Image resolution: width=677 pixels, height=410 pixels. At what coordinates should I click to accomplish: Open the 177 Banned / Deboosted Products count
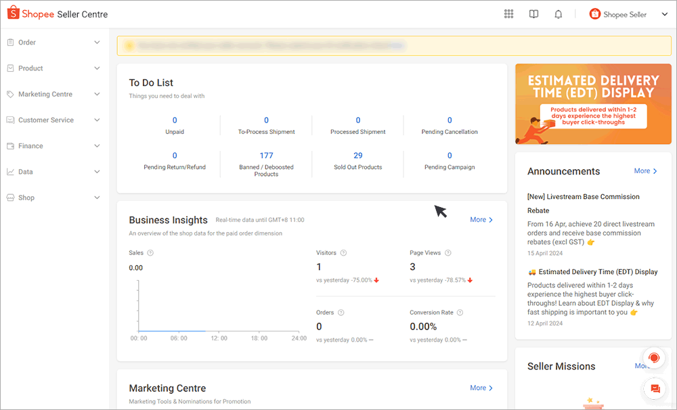point(266,156)
